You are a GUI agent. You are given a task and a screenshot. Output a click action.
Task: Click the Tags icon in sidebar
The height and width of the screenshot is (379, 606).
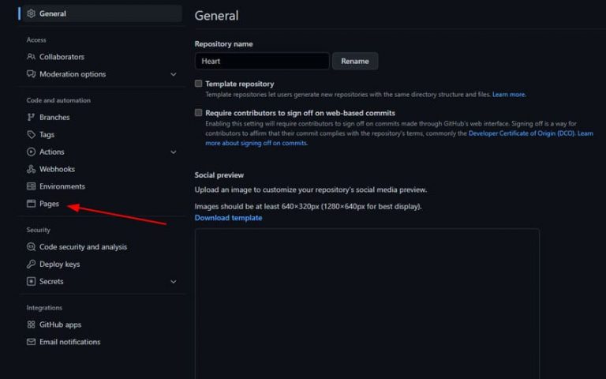[32, 134]
